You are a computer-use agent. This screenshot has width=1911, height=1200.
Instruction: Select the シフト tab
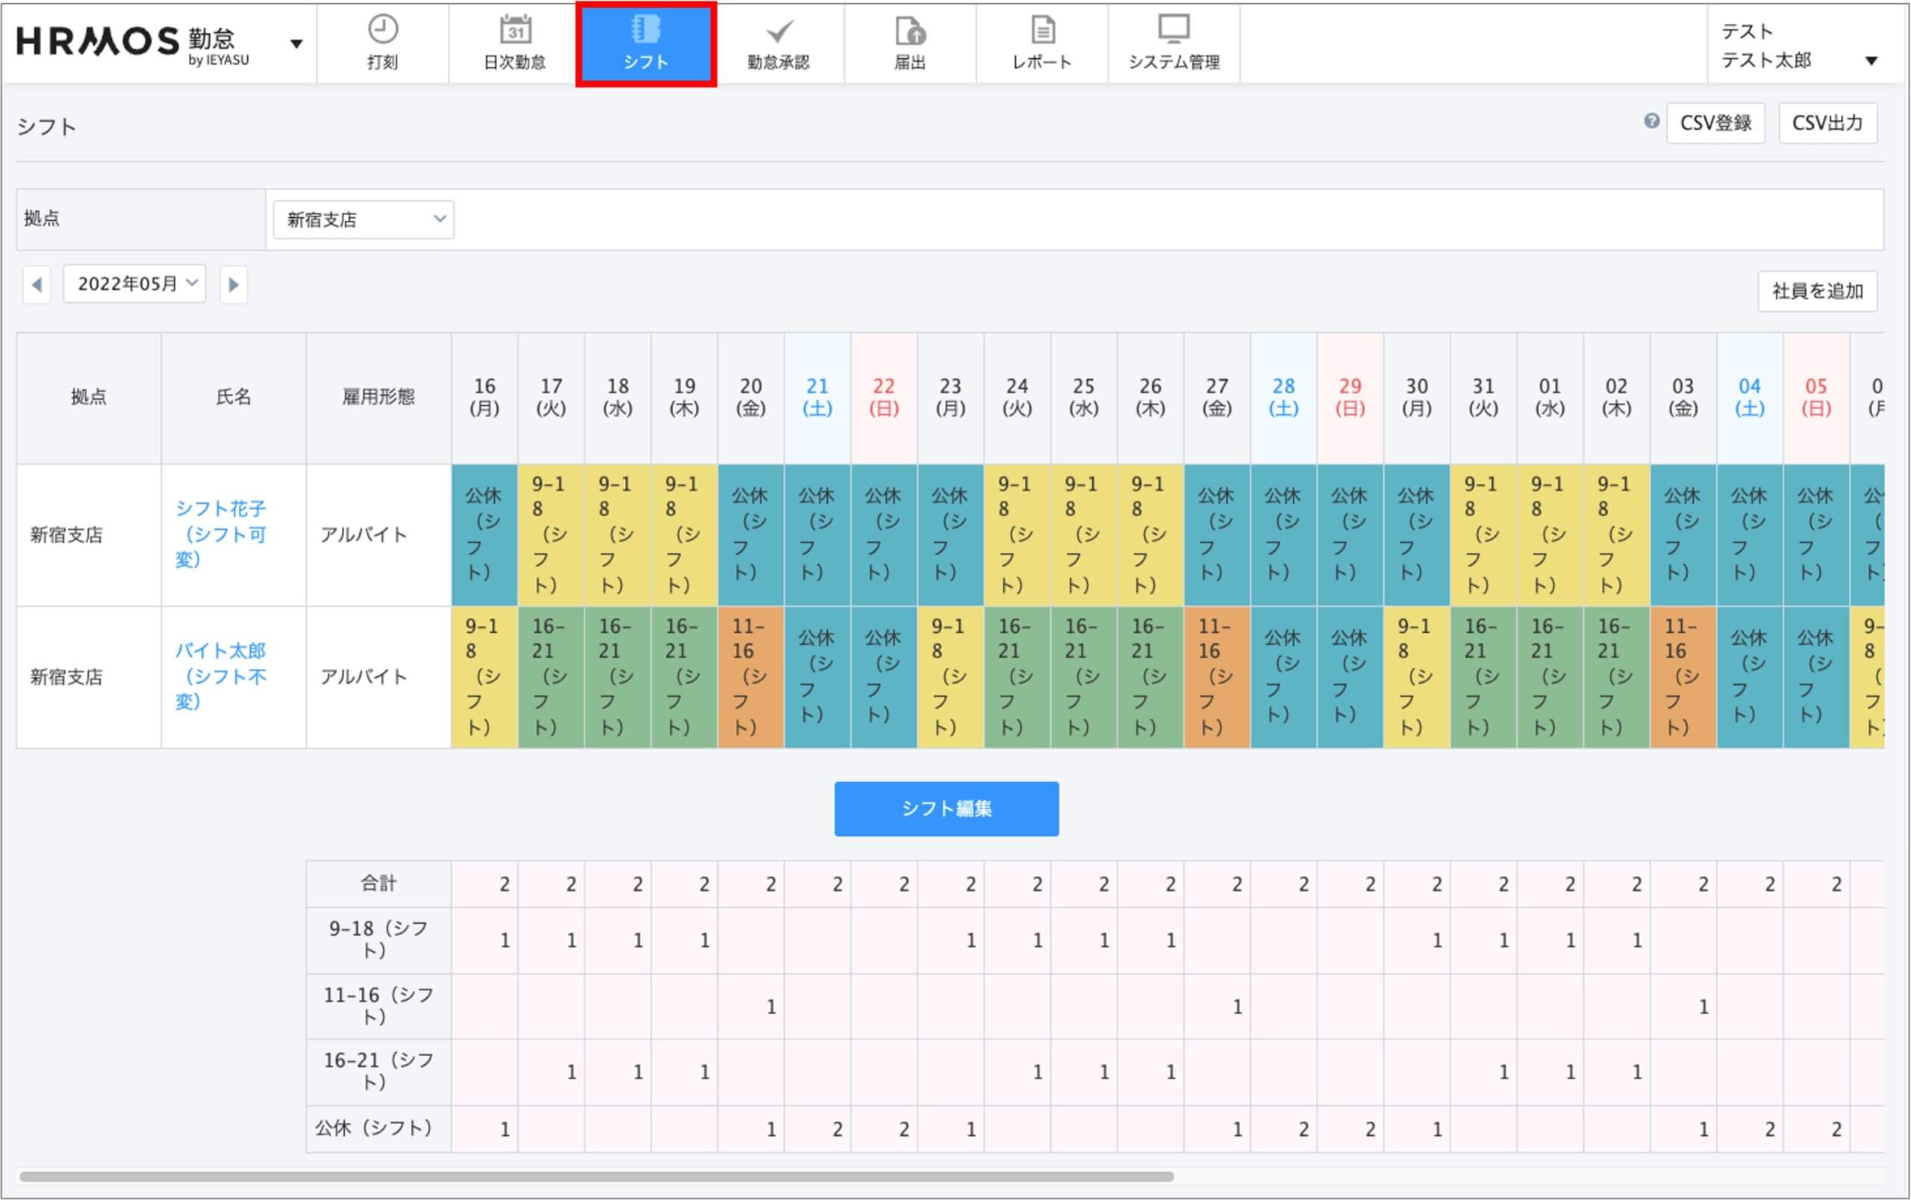[x=646, y=45]
